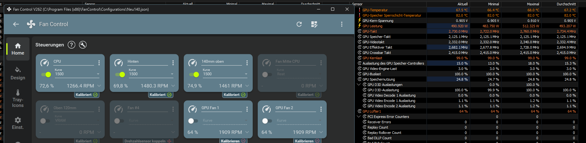Screen dimensions: 586x143
Task: Disable the Hinten fan control toggle
Action: tap(120, 75)
